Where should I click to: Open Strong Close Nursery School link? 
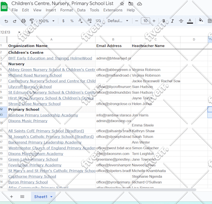(x=35, y=104)
